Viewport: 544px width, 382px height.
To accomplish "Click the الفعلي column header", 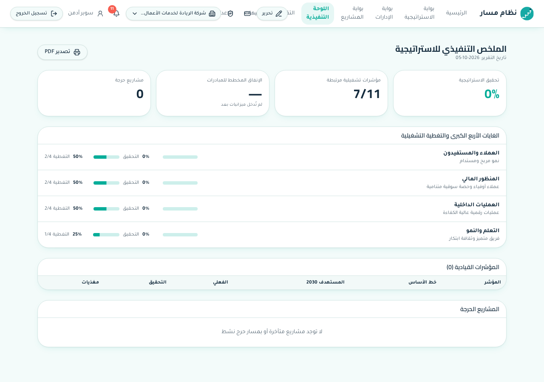I will click(221, 282).
